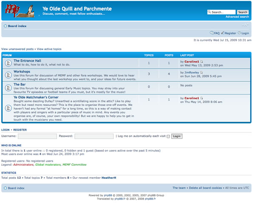
Task: Click Delete all board cookies
Action: pyautogui.click(x=205, y=188)
